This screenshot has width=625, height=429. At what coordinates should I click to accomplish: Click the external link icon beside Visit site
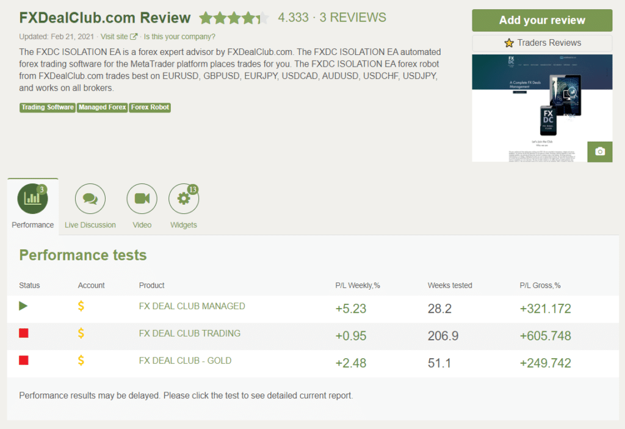point(132,36)
